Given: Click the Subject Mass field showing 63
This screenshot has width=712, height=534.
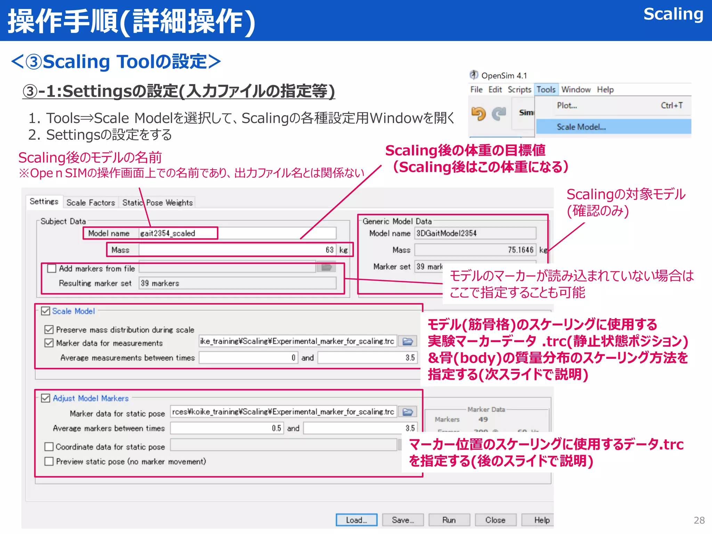Looking at the screenshot, I should [x=237, y=250].
